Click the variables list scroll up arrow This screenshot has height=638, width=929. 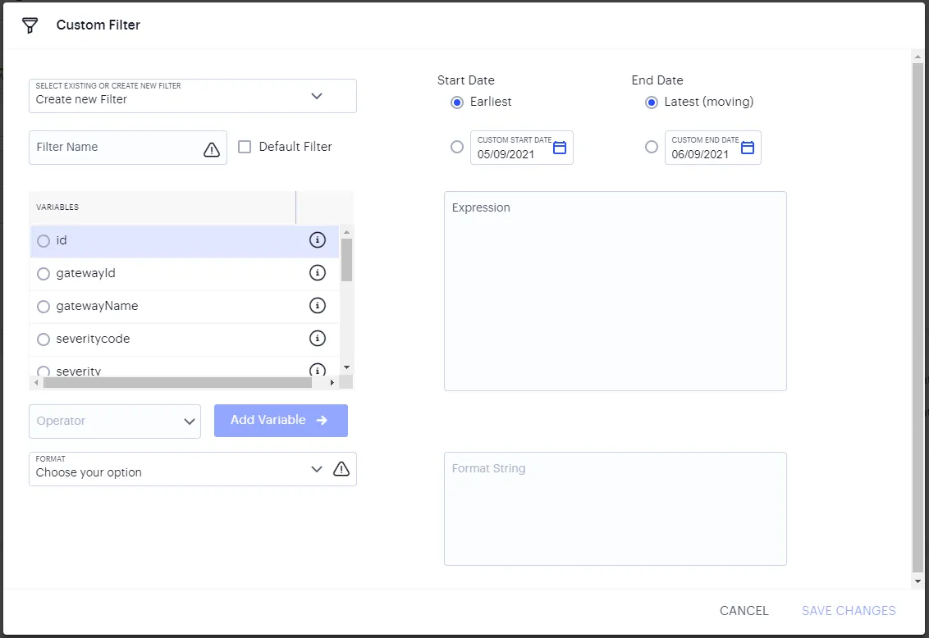346,232
